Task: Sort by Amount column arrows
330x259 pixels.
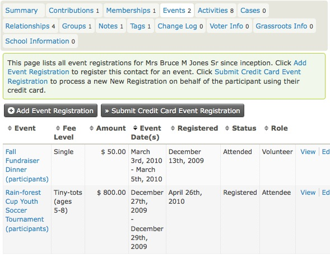Action: [91, 128]
